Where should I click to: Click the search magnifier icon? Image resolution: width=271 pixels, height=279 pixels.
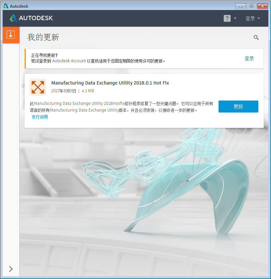pyautogui.click(x=256, y=37)
